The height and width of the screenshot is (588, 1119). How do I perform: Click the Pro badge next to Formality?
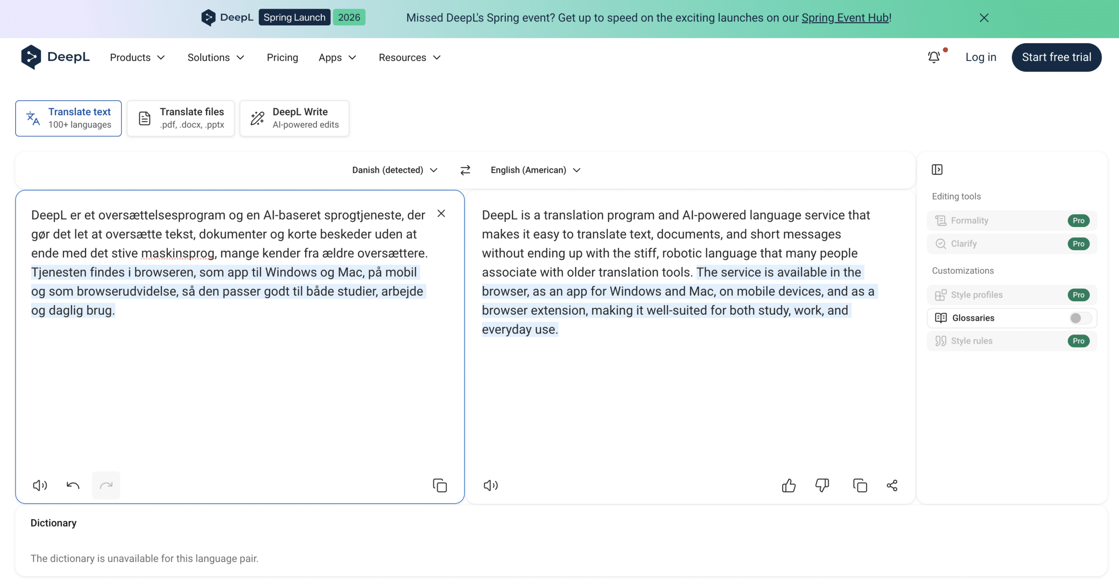pyautogui.click(x=1078, y=220)
